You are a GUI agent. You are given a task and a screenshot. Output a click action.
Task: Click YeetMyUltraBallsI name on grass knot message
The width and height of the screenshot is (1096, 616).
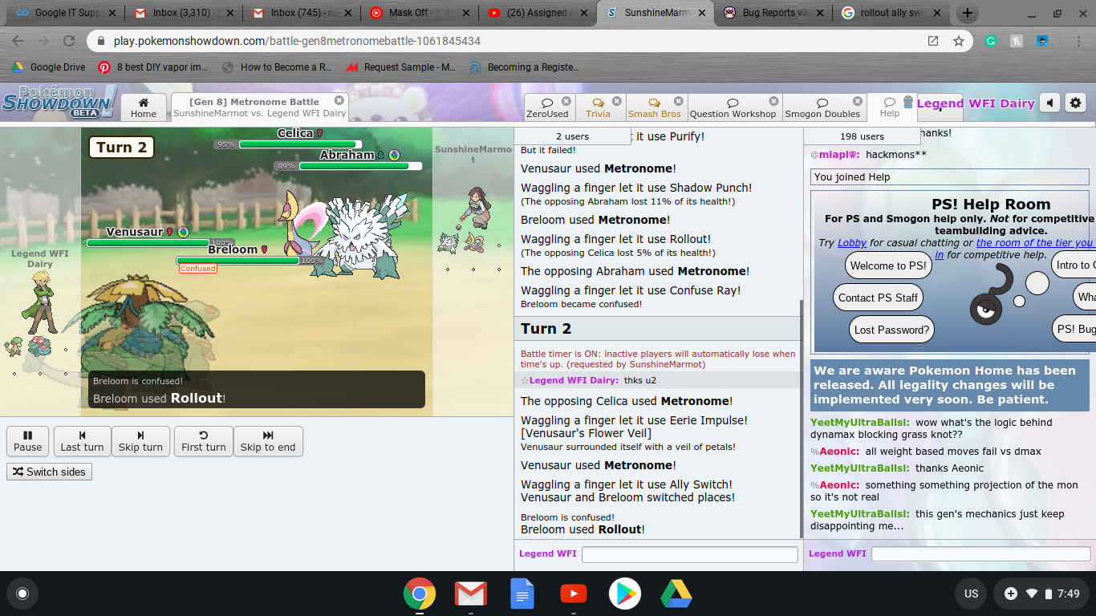pyautogui.click(x=859, y=423)
